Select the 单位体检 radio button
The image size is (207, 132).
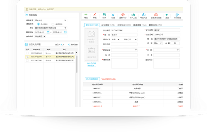53,24
